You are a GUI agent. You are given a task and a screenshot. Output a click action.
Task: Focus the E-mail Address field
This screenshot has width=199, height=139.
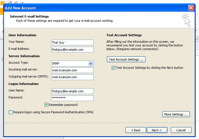point(72,50)
